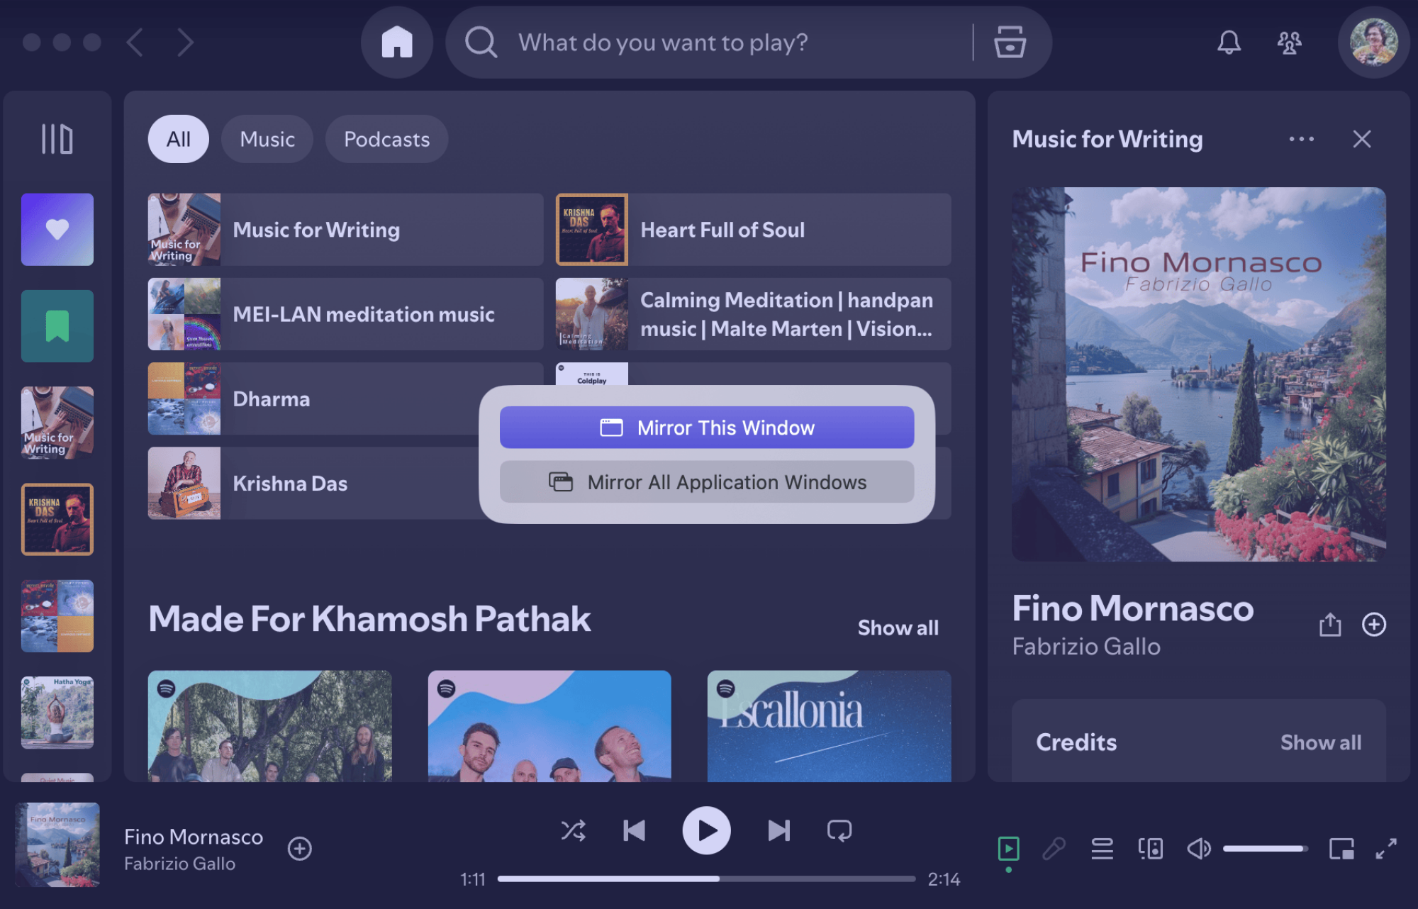Toggle repeat mode
The image size is (1418, 909).
(839, 830)
